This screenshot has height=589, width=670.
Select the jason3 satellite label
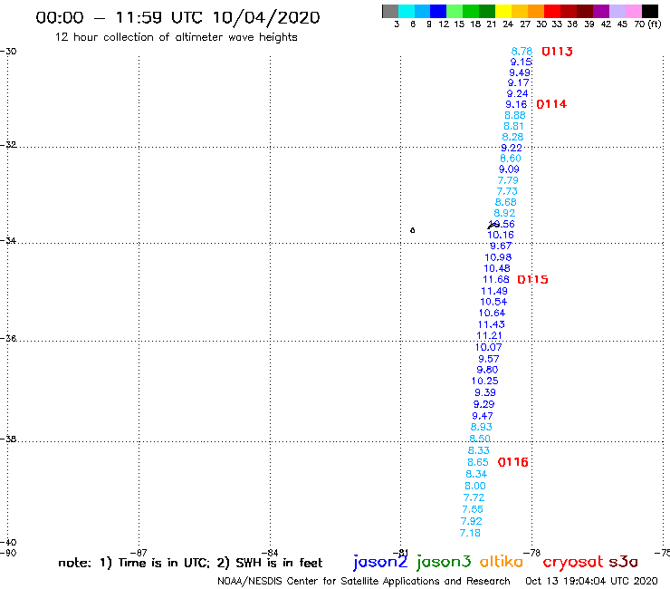tap(444, 562)
